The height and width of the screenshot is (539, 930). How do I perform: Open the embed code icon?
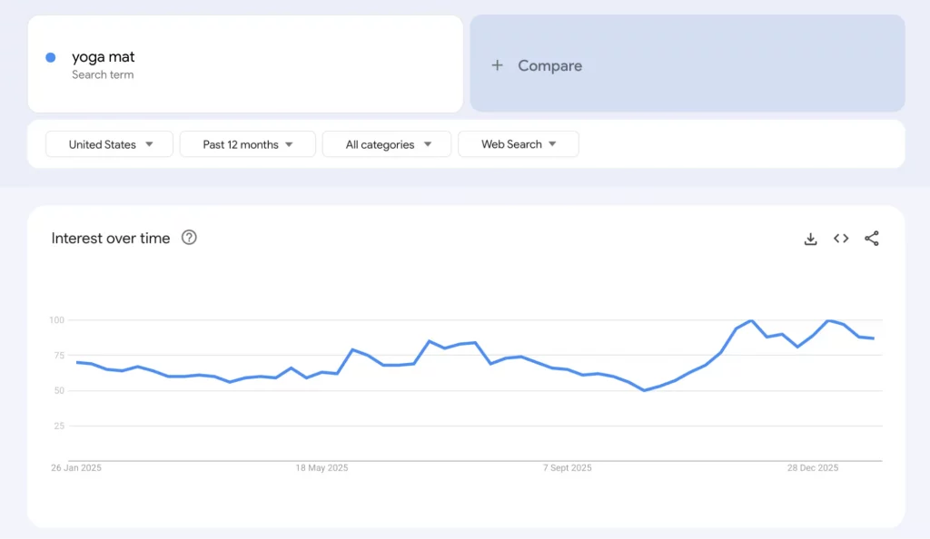[x=841, y=238]
